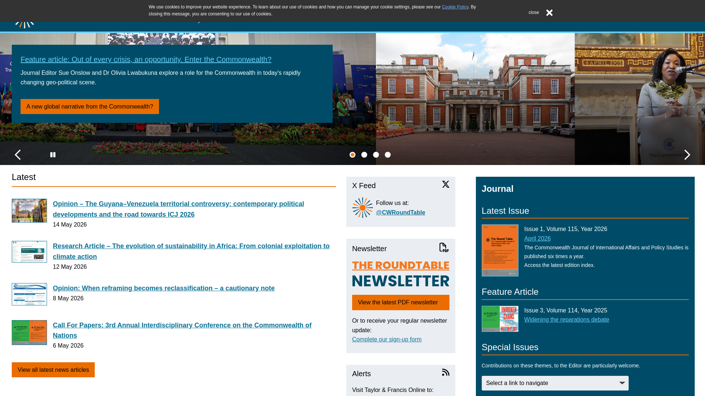Select the second carousel slide dot
Image resolution: width=705 pixels, height=396 pixels.
(x=364, y=155)
